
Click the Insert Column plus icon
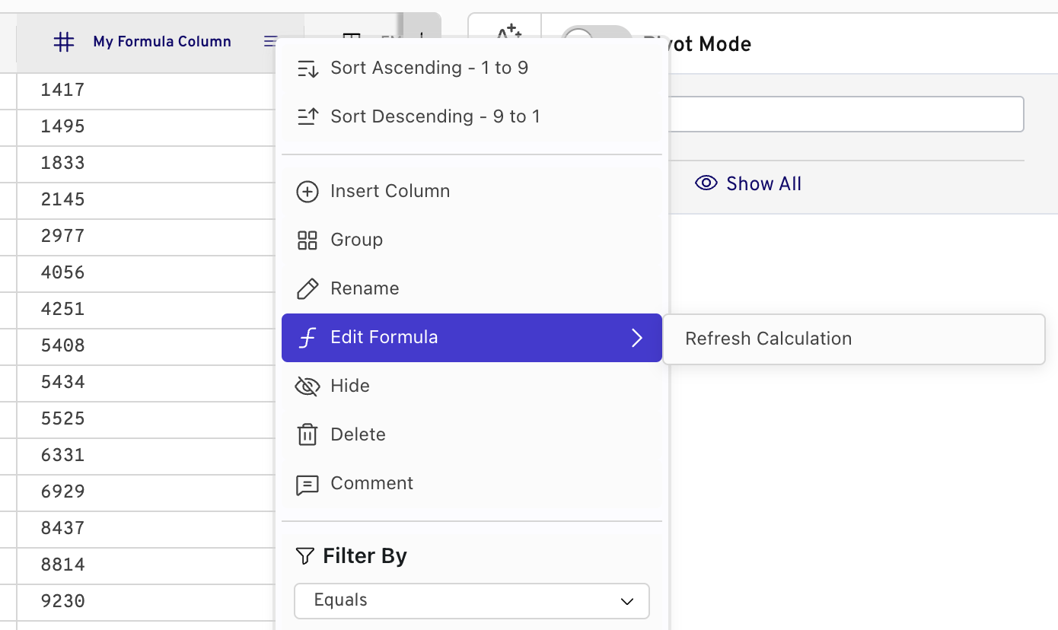[x=307, y=191]
